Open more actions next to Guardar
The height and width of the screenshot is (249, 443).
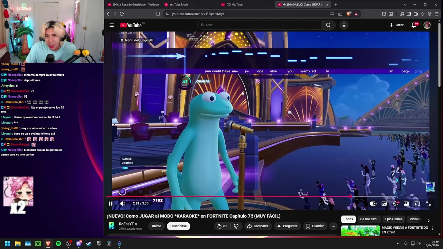[x=333, y=226]
